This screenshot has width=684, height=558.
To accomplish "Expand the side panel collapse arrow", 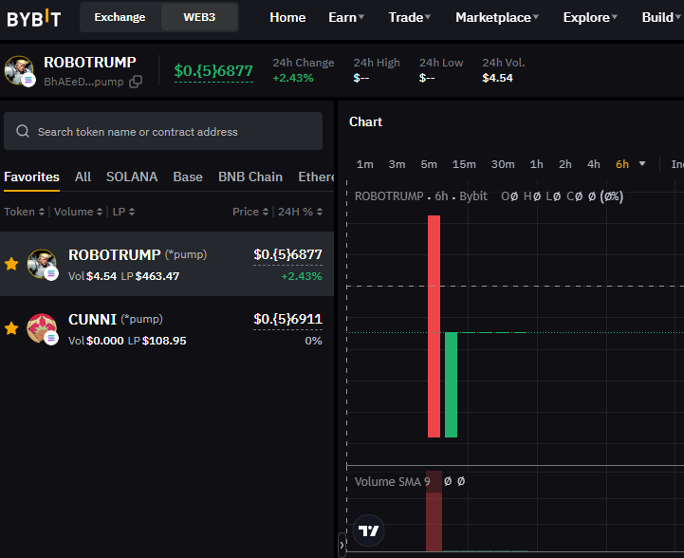I will click(x=342, y=545).
